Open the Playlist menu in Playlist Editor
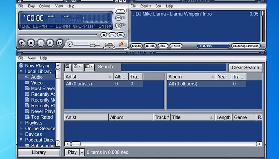Viewport: 279px width, 159px height. pos(146,6)
